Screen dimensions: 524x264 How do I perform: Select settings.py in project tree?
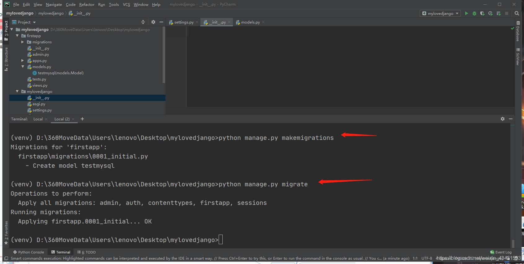click(42, 110)
